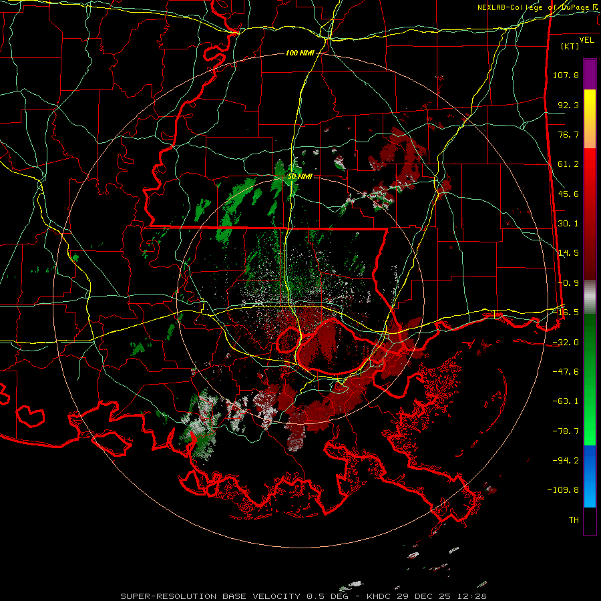Click the 100 NMI range ring label
The height and width of the screenshot is (601, 601).
coord(300,53)
